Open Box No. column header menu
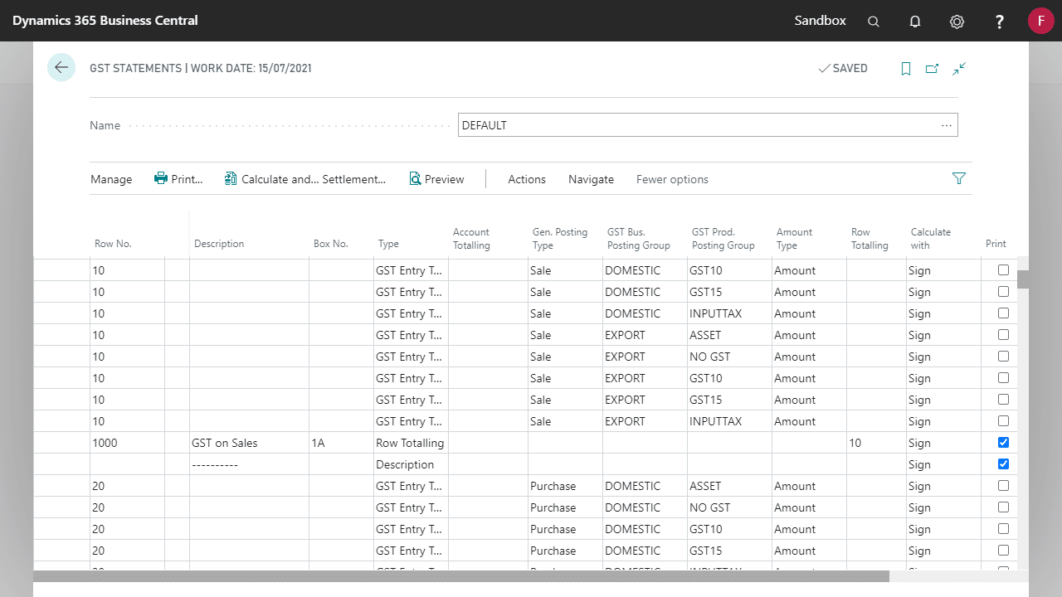This screenshot has width=1062, height=597. 330,244
